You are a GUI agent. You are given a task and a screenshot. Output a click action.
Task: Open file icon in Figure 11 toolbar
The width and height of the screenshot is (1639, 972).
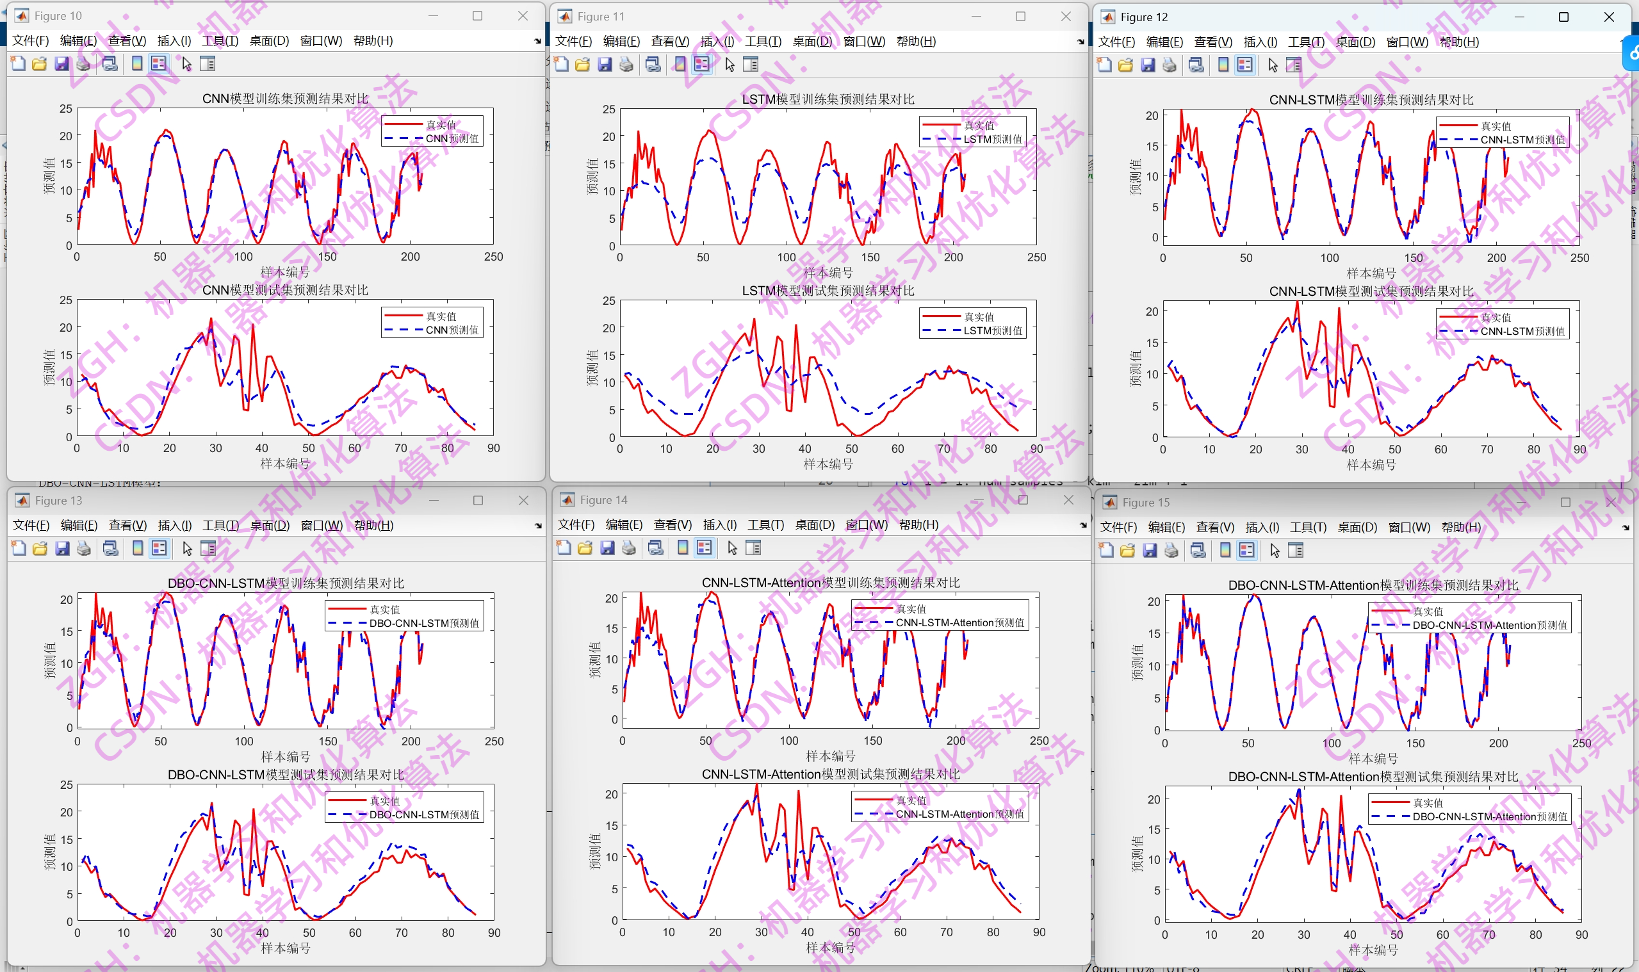pyautogui.click(x=582, y=64)
